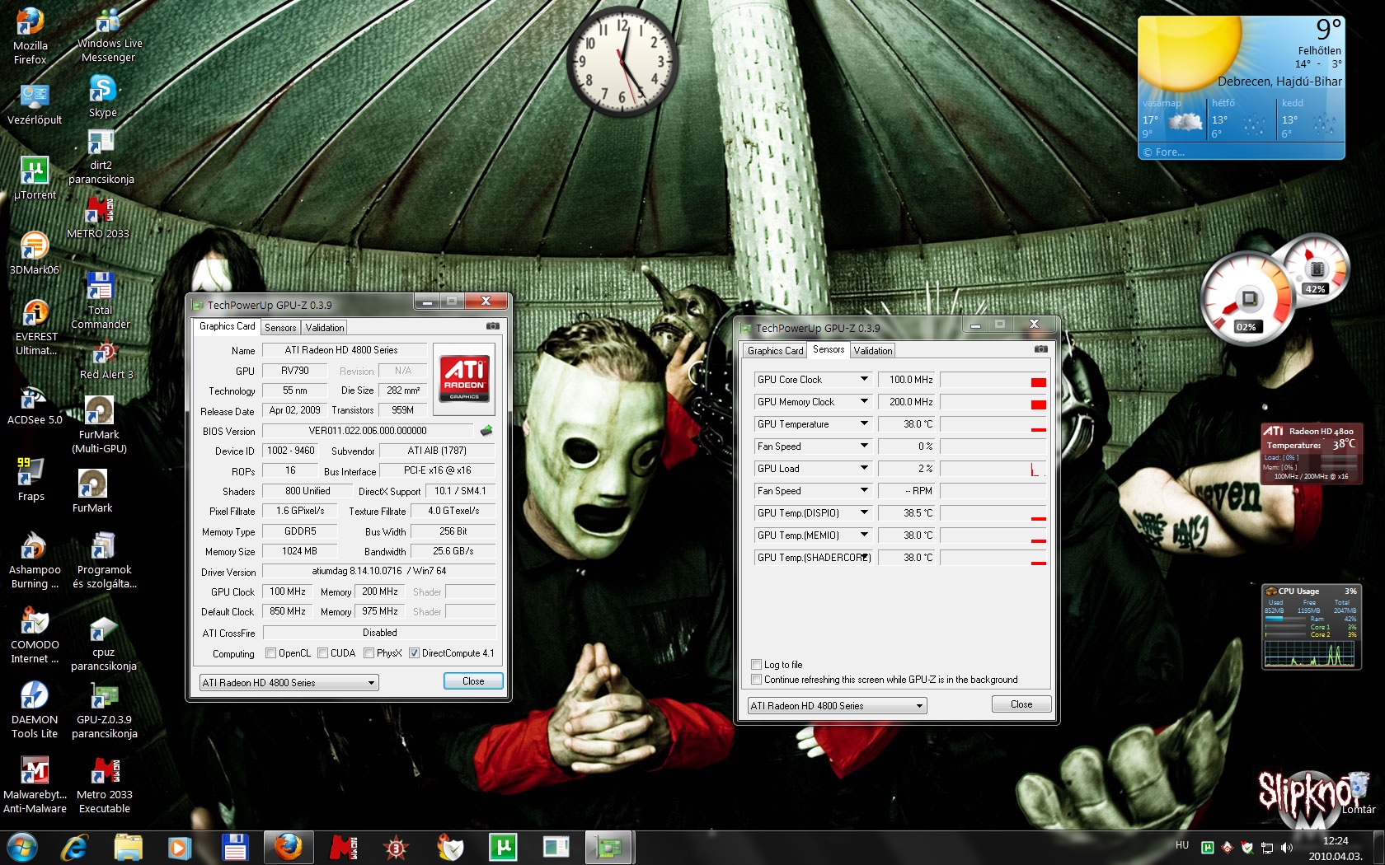Open Validation tab in right GPU-Z window
This screenshot has width=1385, height=865.
[873, 351]
